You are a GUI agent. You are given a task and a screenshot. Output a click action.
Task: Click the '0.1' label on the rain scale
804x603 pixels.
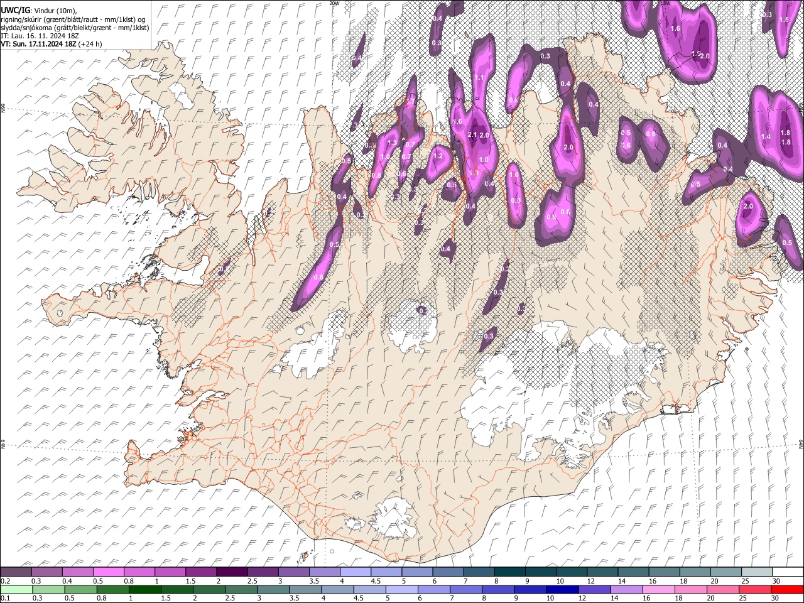pyautogui.click(x=4, y=598)
